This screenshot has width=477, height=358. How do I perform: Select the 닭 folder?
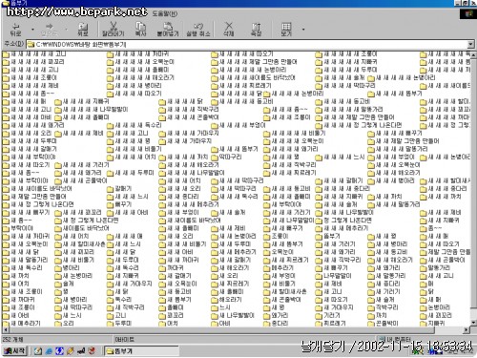pos(426,291)
